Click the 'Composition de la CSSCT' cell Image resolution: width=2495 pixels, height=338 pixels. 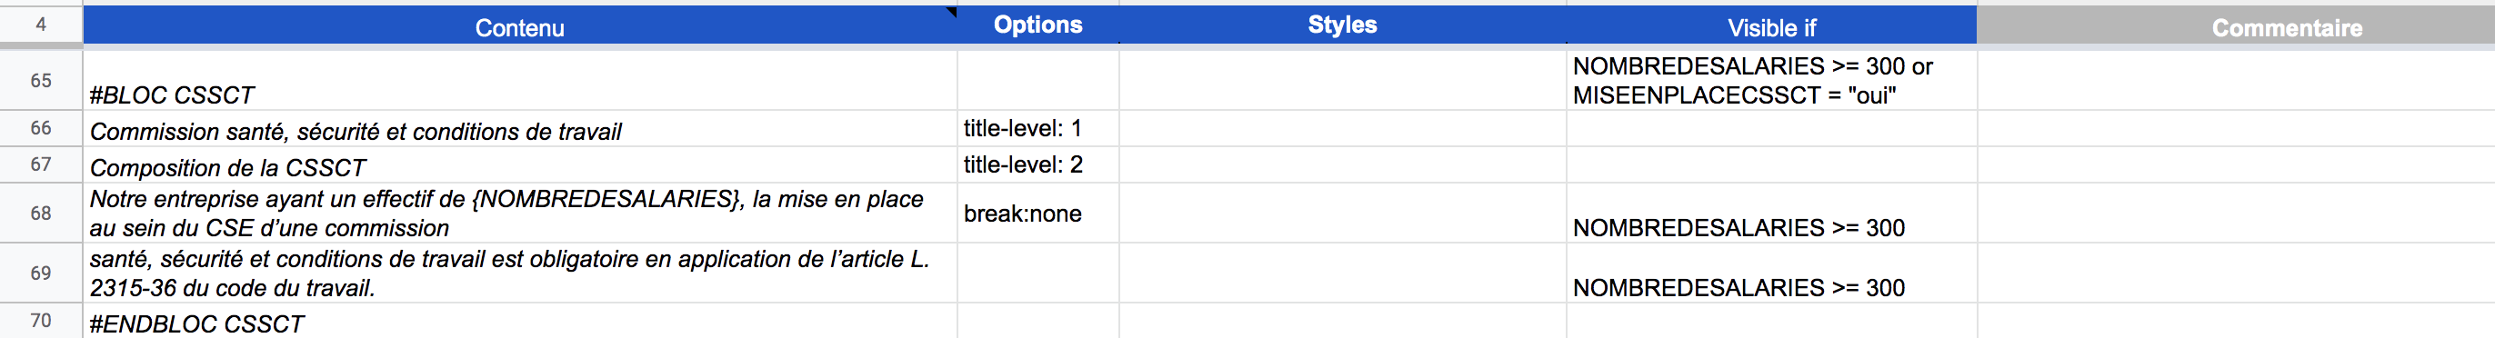[x=520, y=165]
